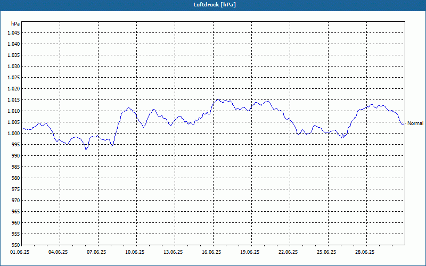This screenshot has width=426, height=266.
Task: Select the 04.06.25 date label
Action: pyautogui.click(x=58, y=252)
